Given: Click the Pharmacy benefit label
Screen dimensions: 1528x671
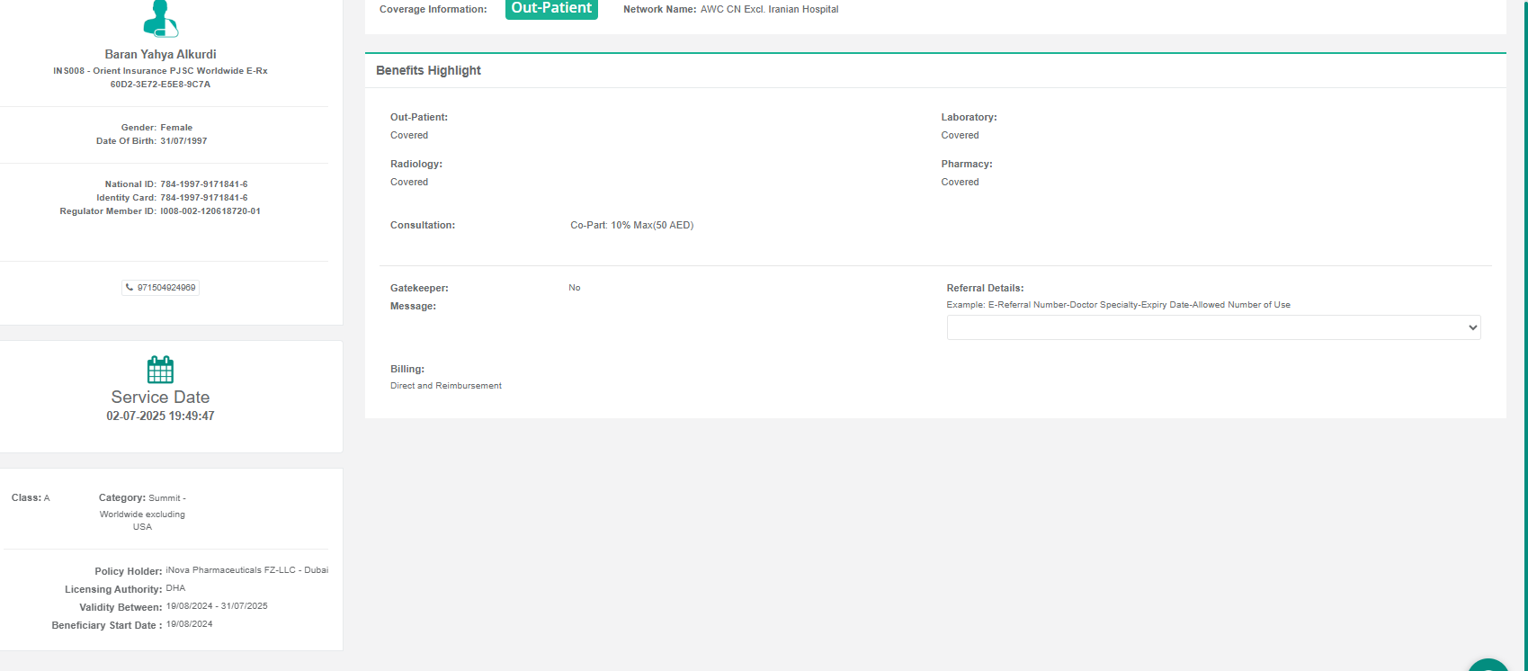Looking at the screenshot, I should [x=967, y=164].
